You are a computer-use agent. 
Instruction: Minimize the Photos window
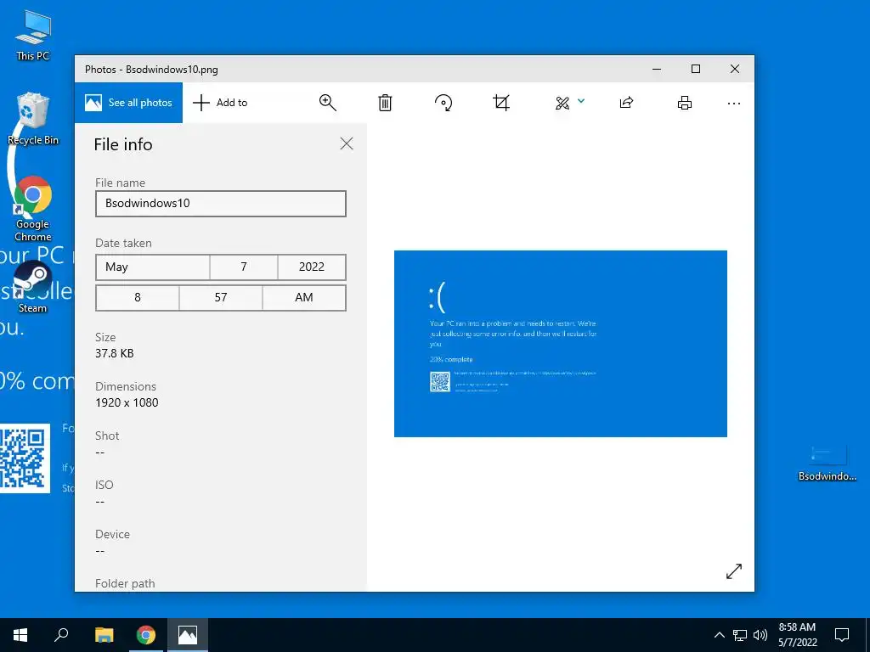point(657,70)
